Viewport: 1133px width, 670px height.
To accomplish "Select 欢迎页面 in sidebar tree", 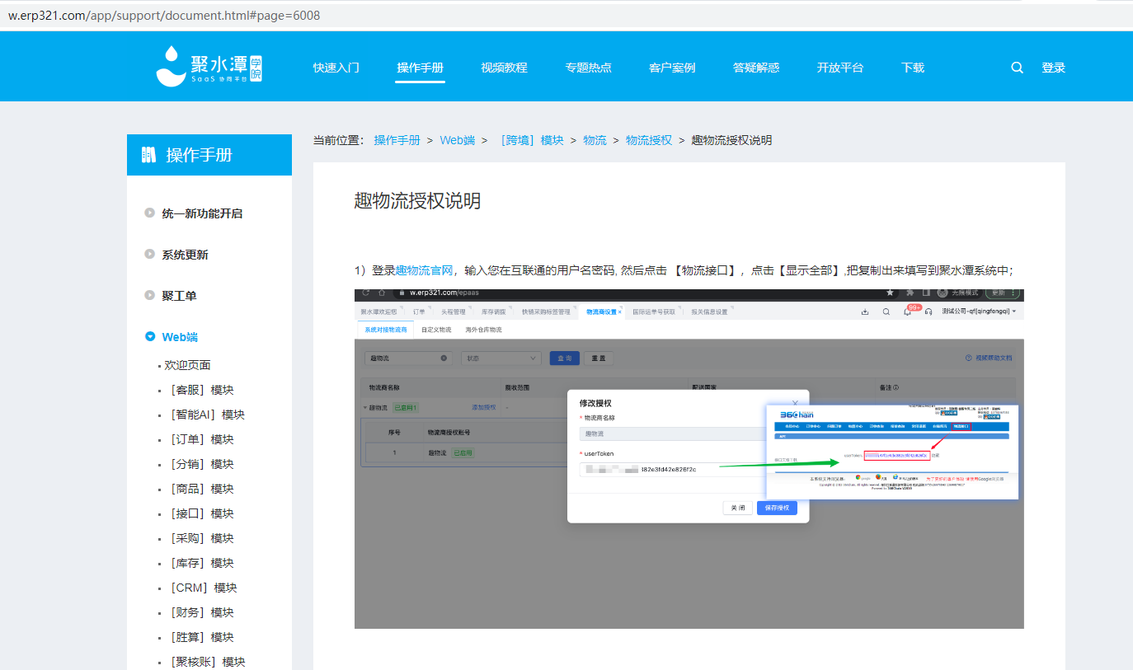I will (187, 365).
